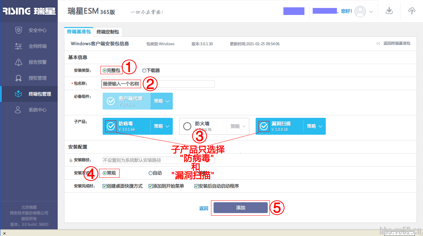Screen dimensions: 423x236
Task: Click the V 3.0.1.64 version text
Action: [127, 130]
